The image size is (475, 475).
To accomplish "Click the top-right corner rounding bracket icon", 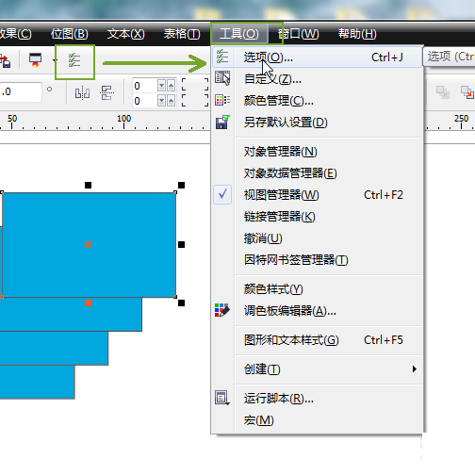I will click(x=205, y=85).
